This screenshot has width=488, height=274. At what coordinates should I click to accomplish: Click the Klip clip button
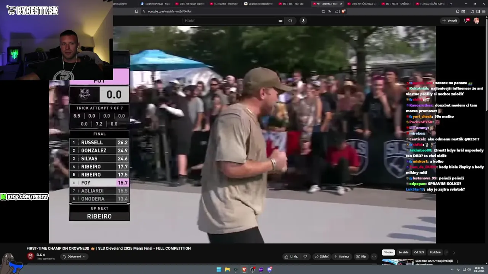(361, 256)
